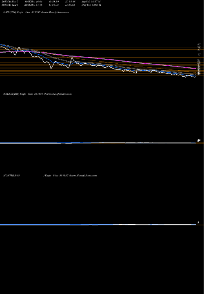Click the 200EMA value label

click(33, 5)
